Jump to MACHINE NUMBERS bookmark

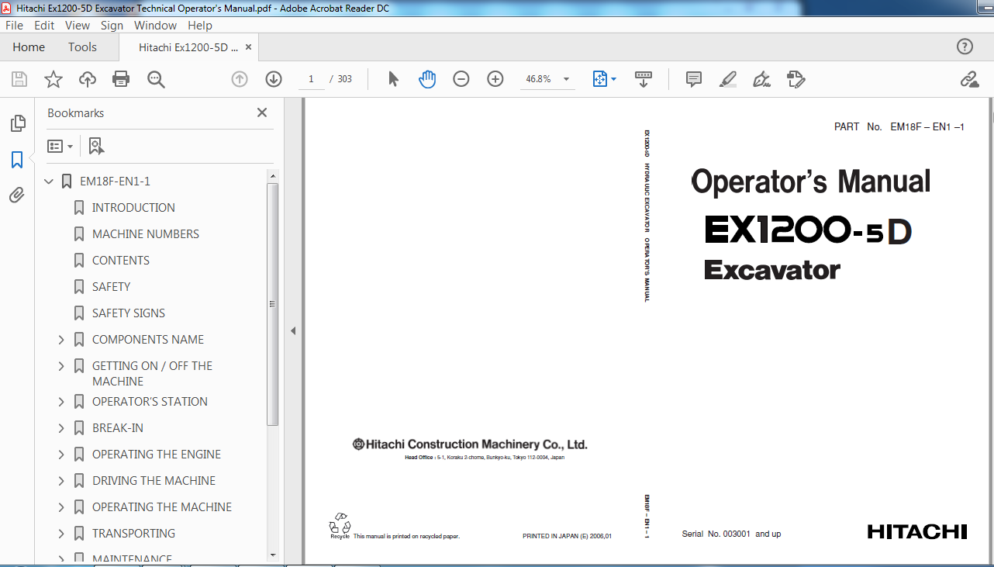coord(146,234)
